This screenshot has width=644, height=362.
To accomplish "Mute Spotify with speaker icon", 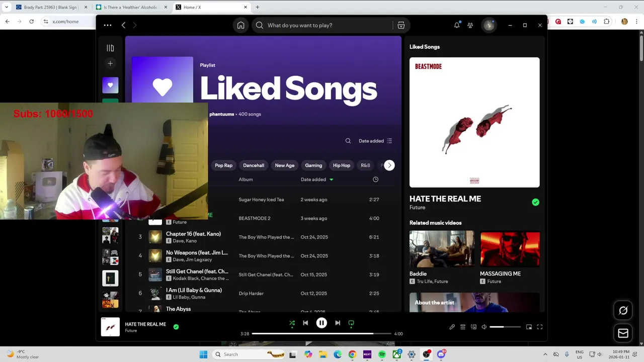I will coord(484,327).
